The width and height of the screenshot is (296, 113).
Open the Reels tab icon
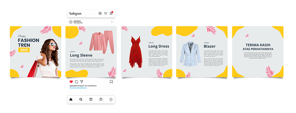[x=91, y=99]
